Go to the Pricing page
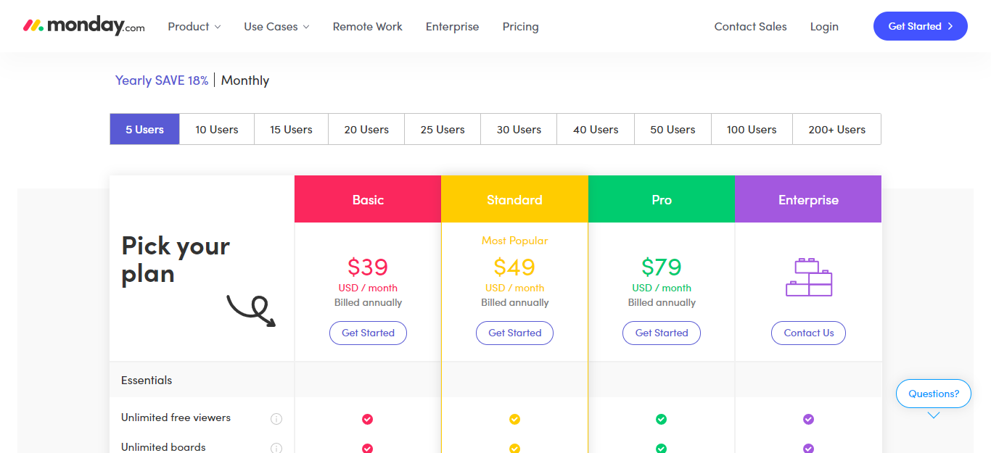 click(x=520, y=26)
